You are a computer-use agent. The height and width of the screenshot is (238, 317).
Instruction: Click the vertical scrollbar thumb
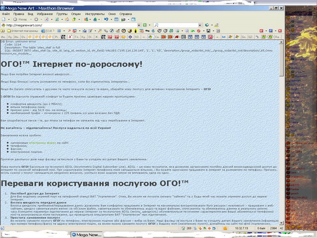pyautogui.click(x=281, y=60)
